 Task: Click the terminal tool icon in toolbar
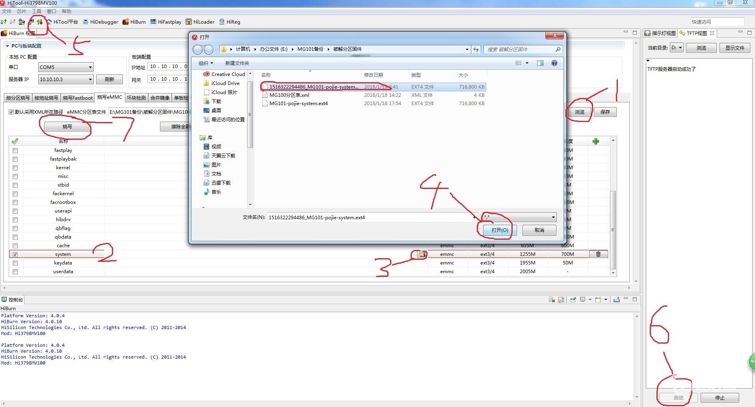coord(32,22)
